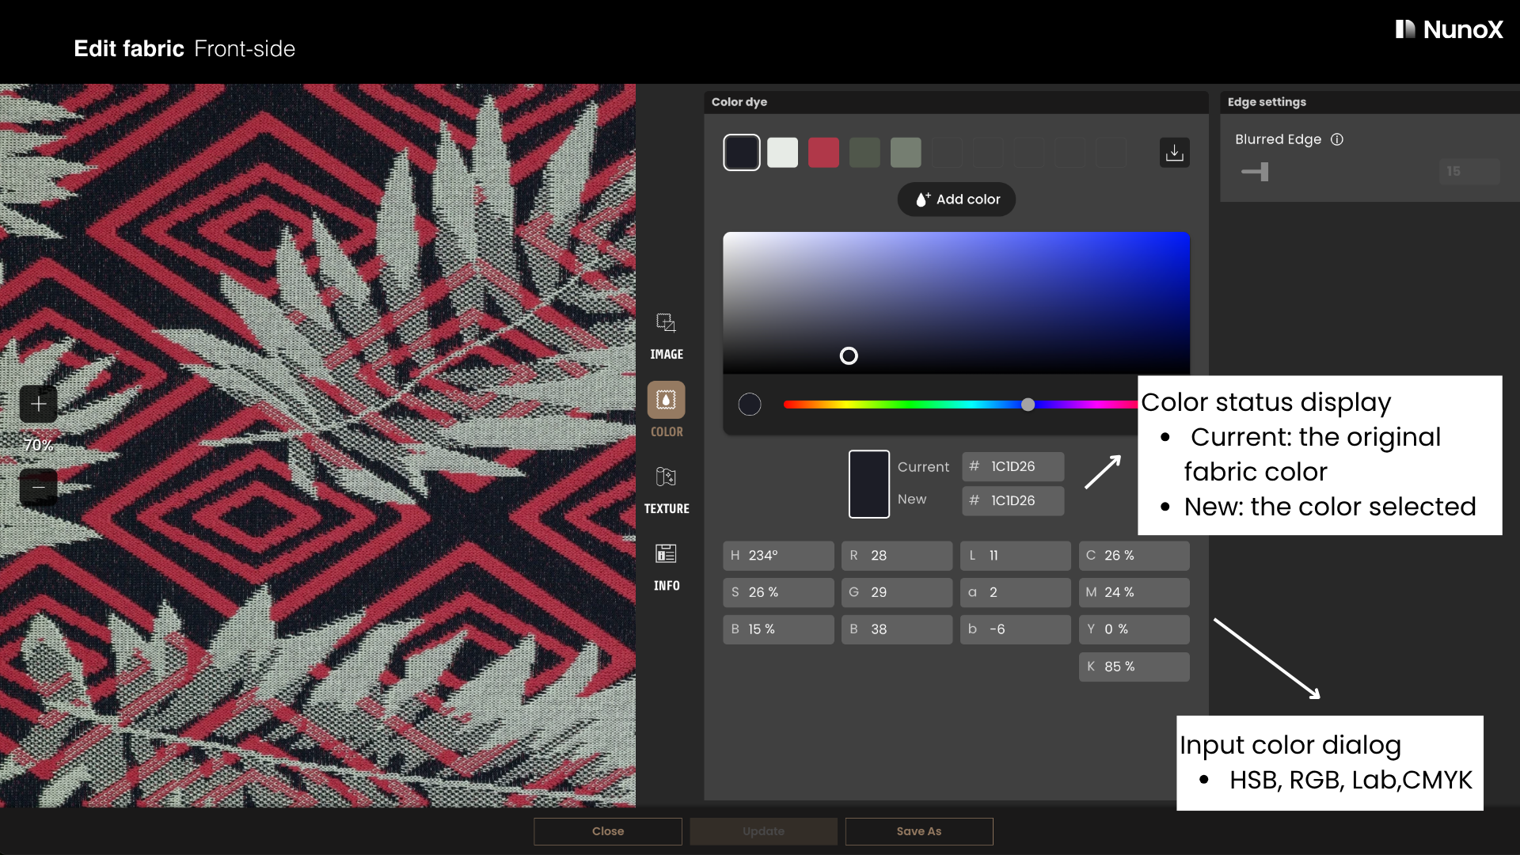Select the COLOR panel icon
1520x855 pixels.
(666, 401)
